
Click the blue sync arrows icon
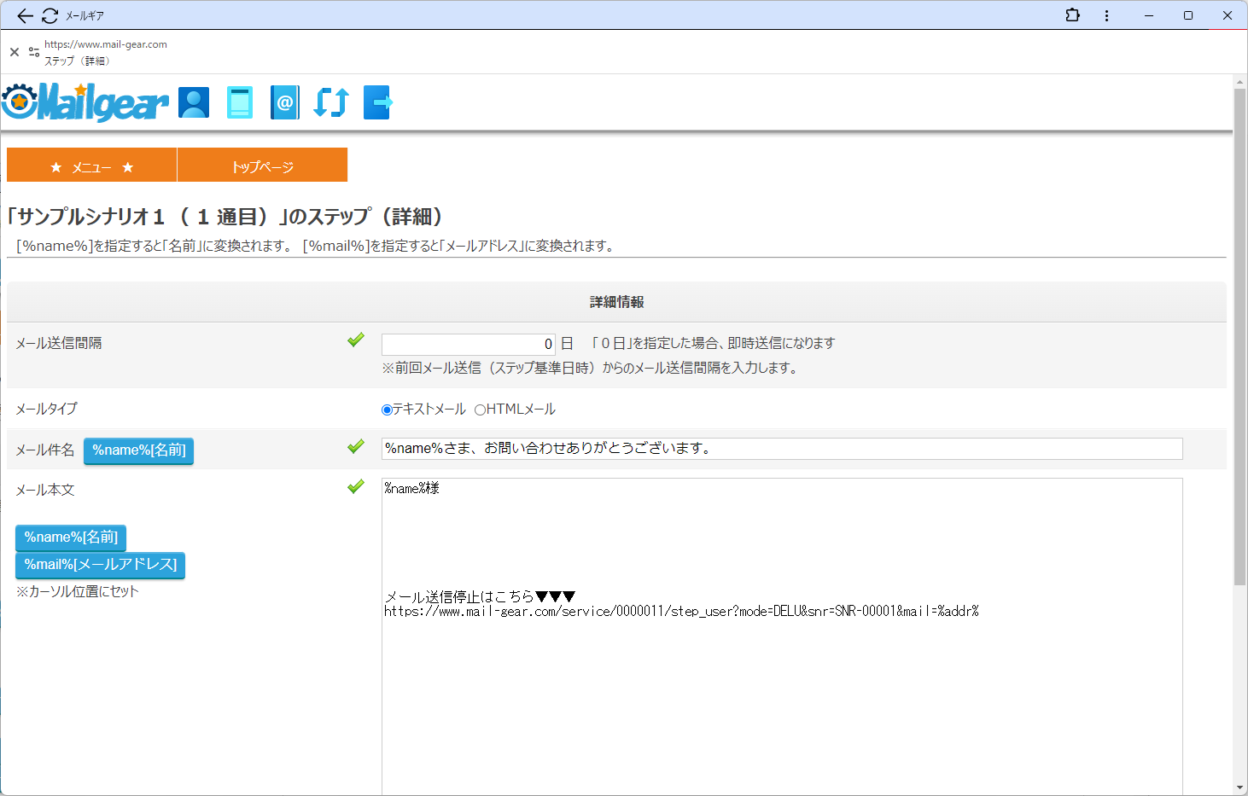(331, 102)
